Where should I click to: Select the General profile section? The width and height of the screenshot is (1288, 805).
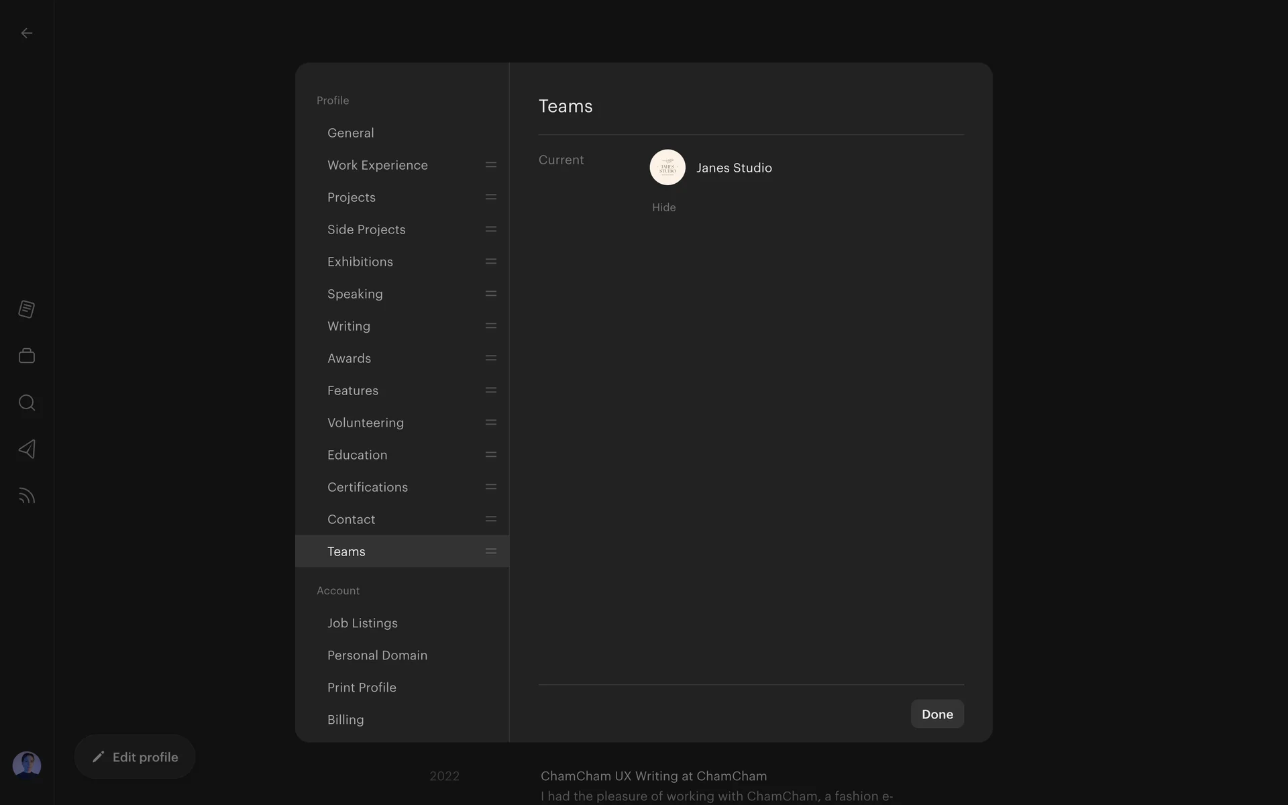click(351, 133)
